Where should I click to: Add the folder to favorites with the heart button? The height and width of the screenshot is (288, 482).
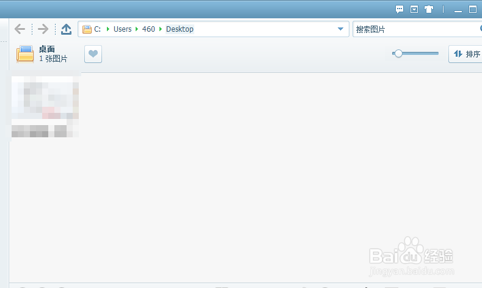[93, 54]
